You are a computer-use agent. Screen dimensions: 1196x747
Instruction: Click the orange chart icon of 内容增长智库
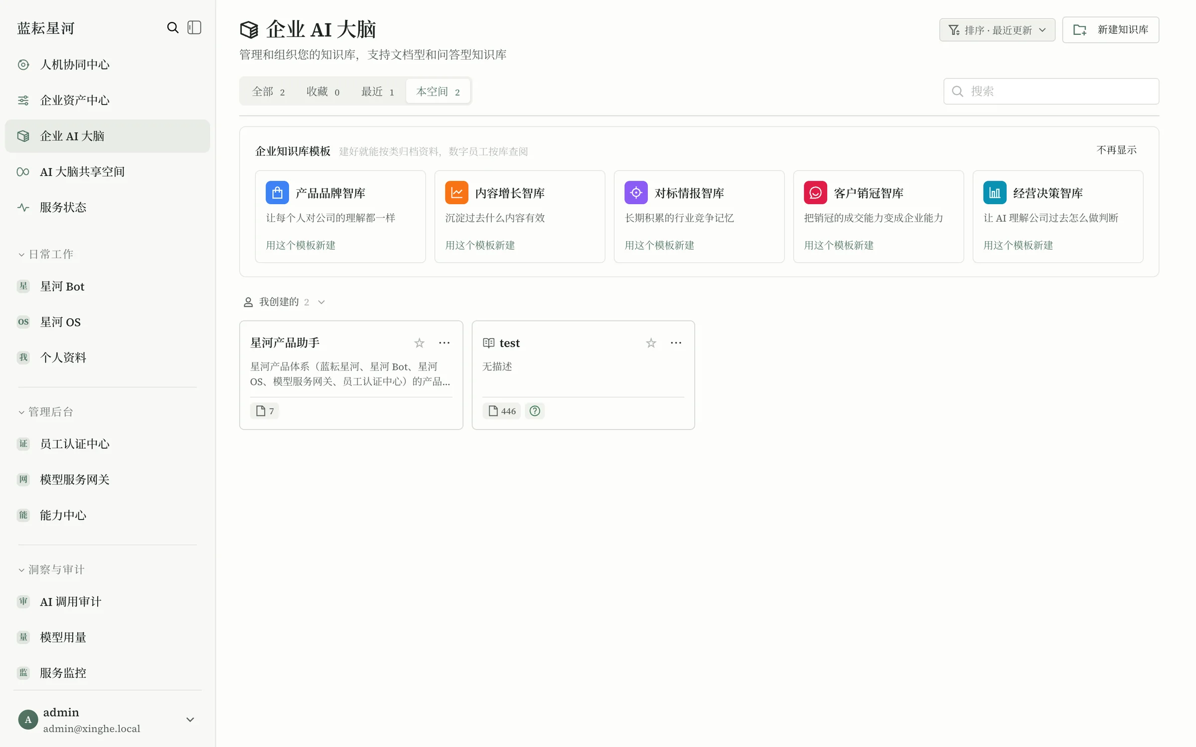pos(456,193)
